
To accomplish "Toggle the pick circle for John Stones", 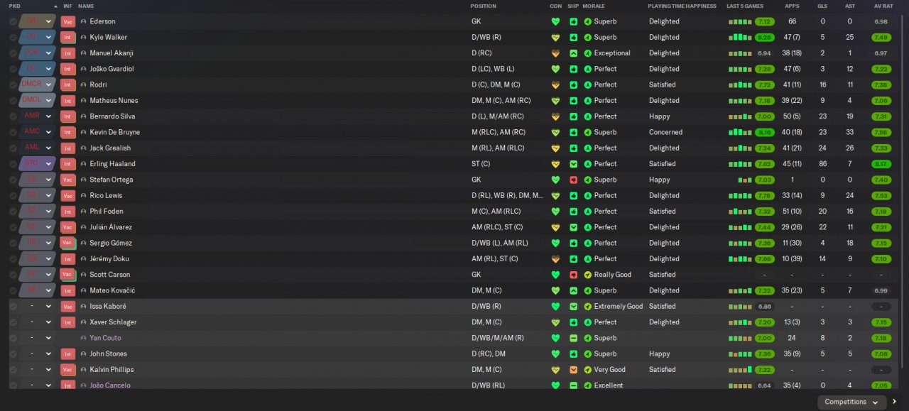I will pos(13,354).
